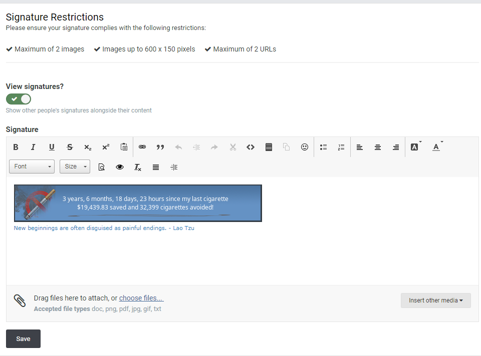481x356 pixels.
Task: Save the signature
Action: [24, 339]
